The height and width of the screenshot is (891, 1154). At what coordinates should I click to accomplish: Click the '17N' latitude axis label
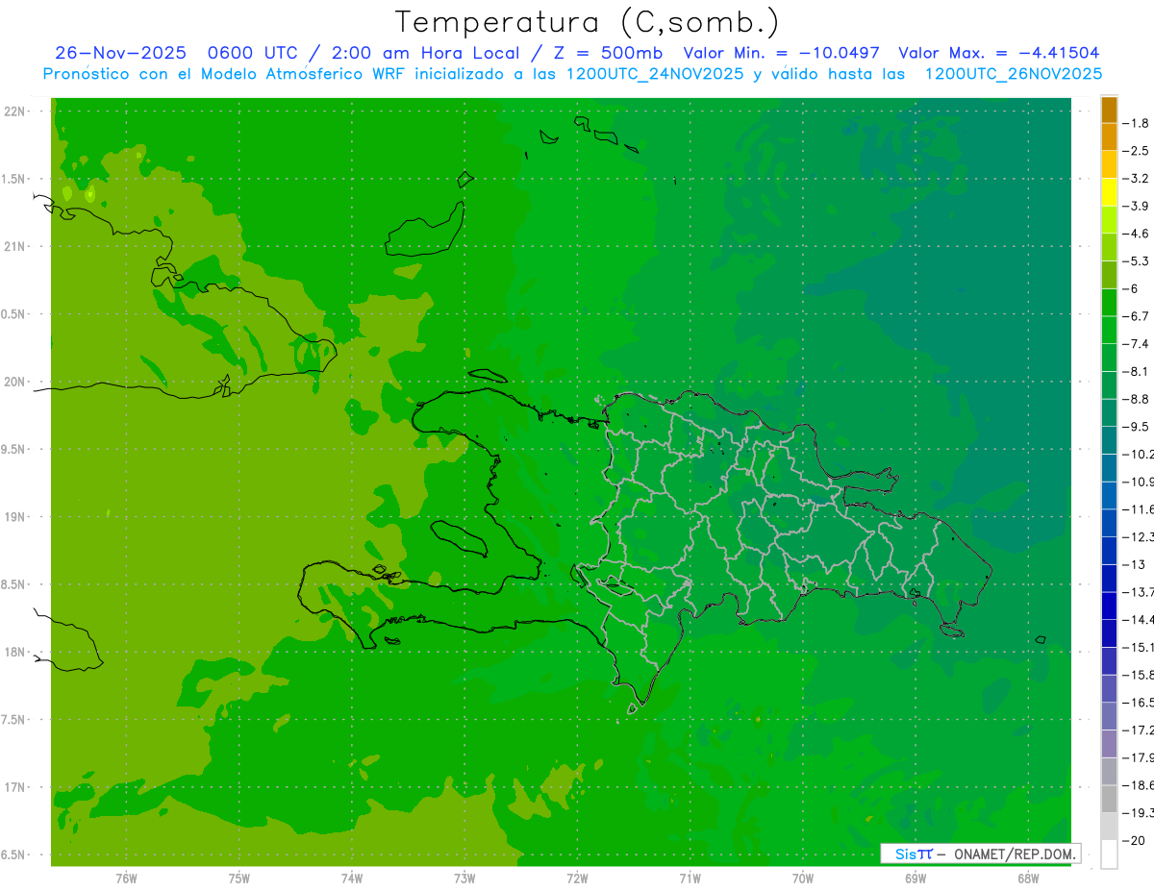[x=16, y=787]
